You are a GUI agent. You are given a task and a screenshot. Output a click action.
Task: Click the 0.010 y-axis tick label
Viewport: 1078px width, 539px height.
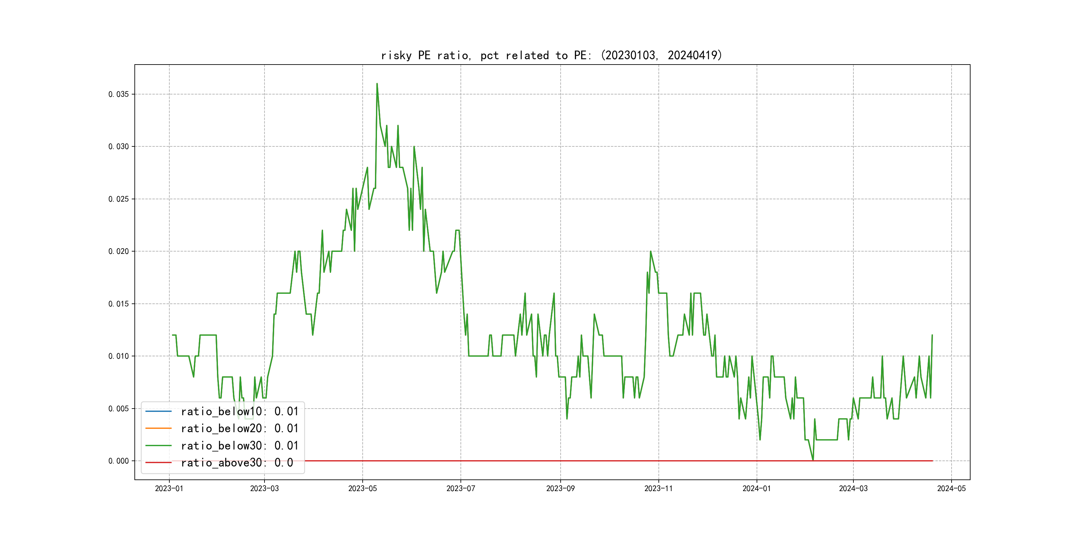[x=118, y=356]
